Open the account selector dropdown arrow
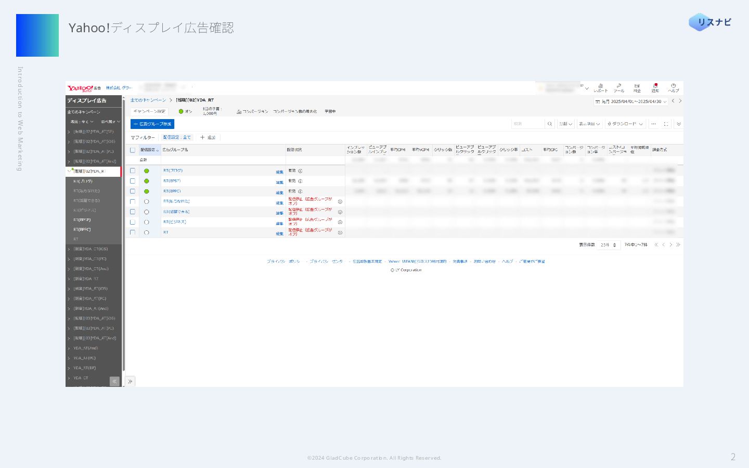The image size is (749, 468). point(587,88)
